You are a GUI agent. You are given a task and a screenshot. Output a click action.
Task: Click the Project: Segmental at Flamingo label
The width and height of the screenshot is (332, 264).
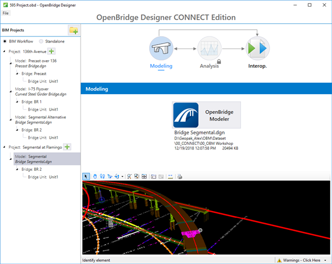coord(35,147)
